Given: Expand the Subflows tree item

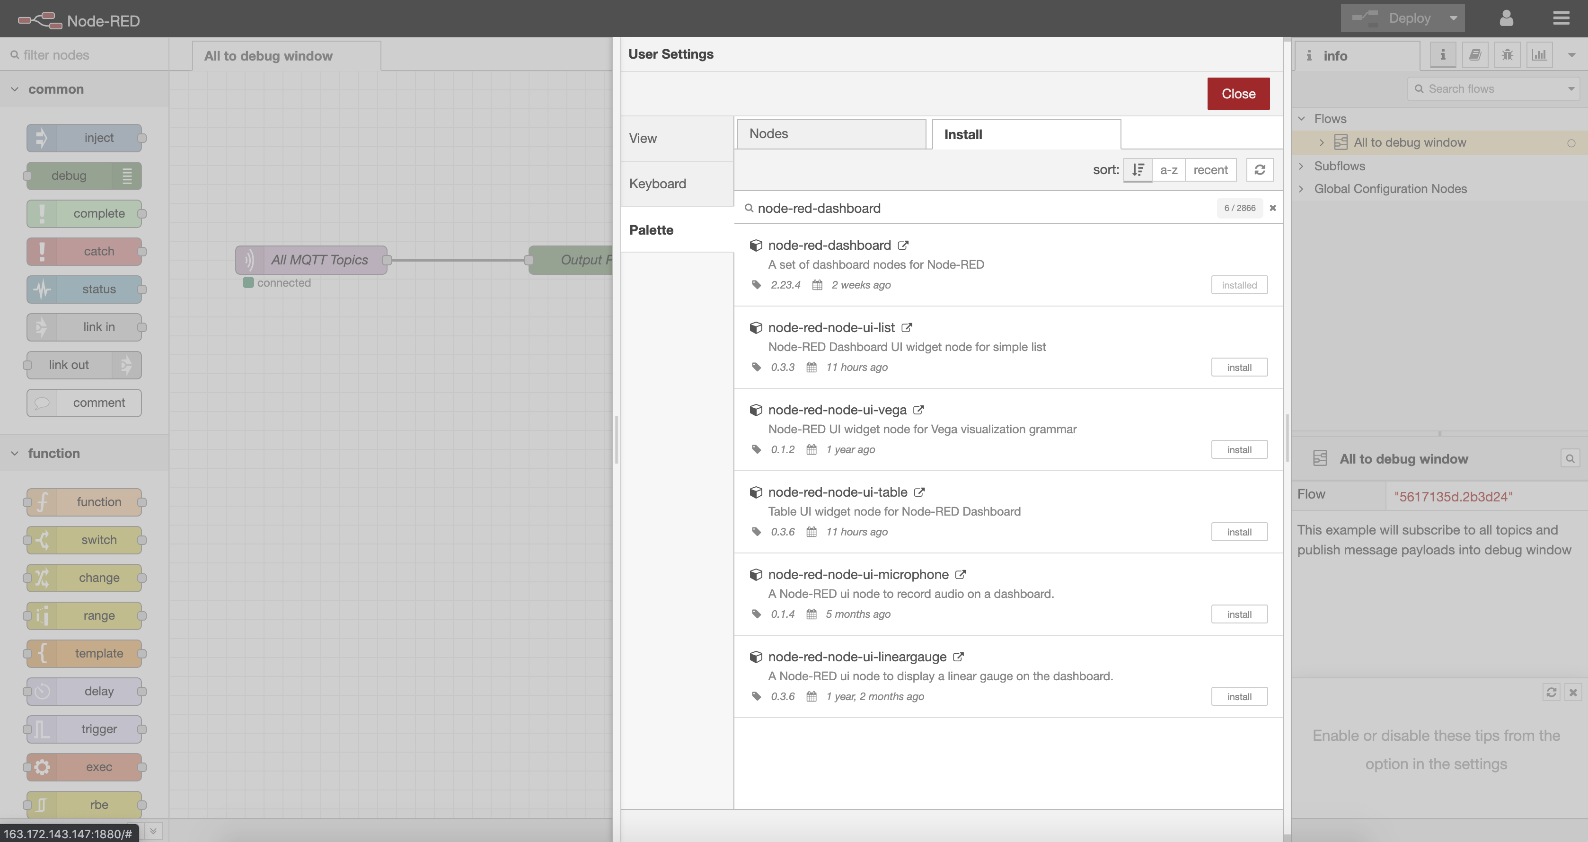Looking at the screenshot, I should pos(1301,166).
